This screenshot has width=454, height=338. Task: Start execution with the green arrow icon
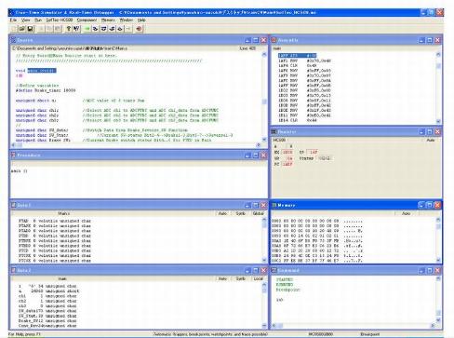tap(87, 29)
